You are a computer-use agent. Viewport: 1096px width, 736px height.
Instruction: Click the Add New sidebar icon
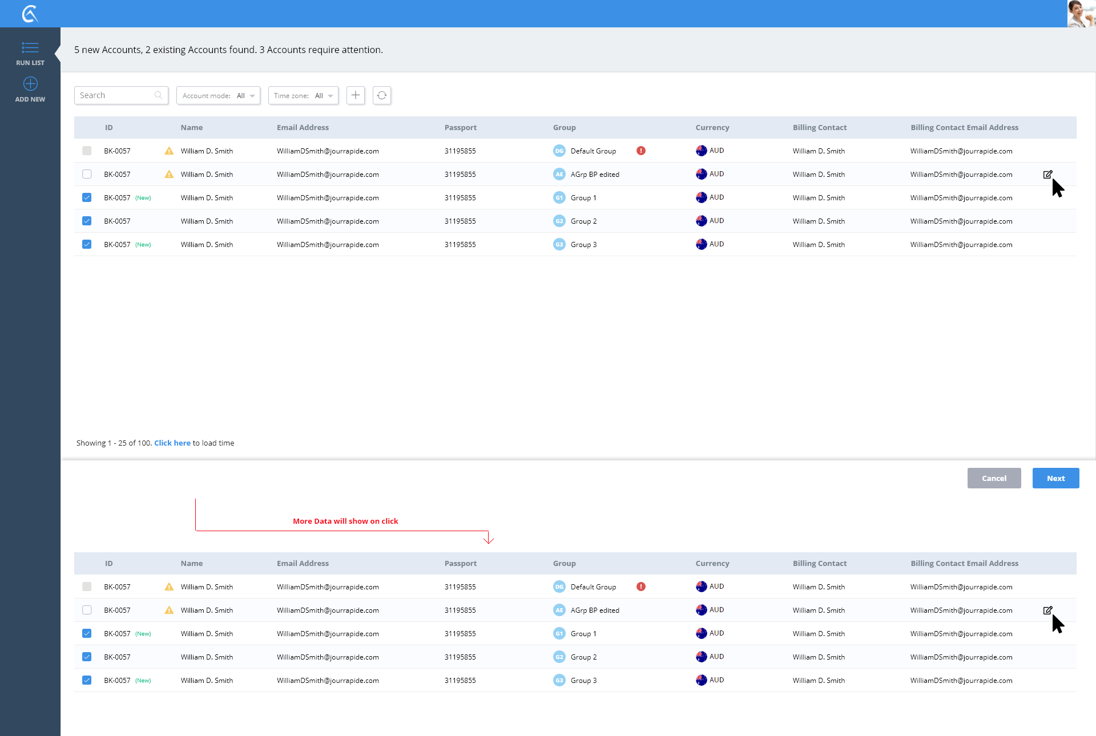pos(30,84)
